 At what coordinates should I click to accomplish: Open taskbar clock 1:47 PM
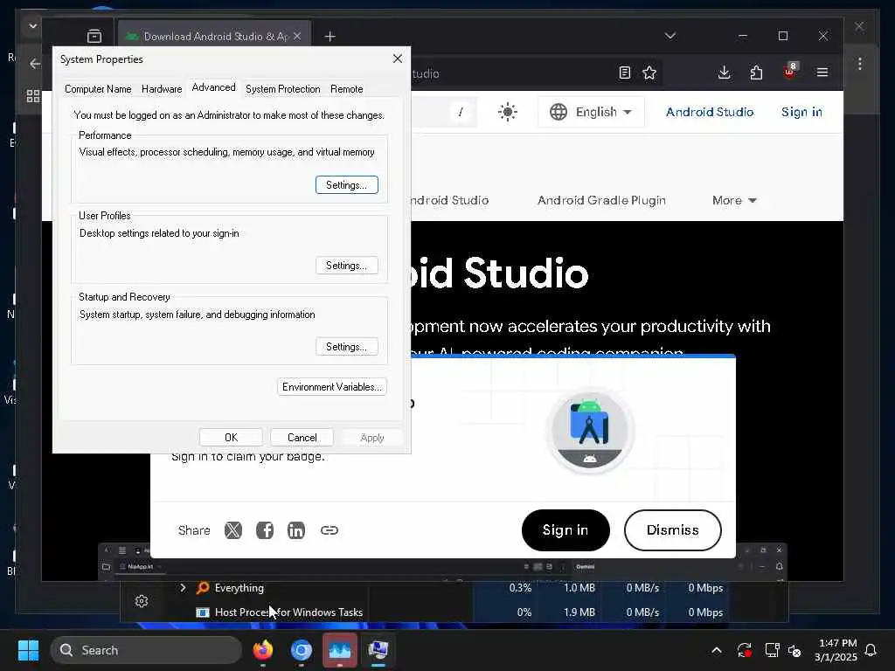coord(836,650)
